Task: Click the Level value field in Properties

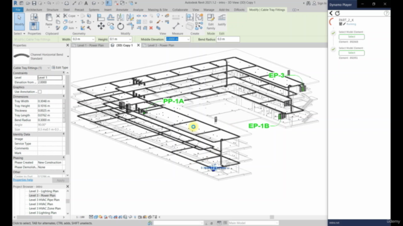Action: pyautogui.click(x=50, y=78)
